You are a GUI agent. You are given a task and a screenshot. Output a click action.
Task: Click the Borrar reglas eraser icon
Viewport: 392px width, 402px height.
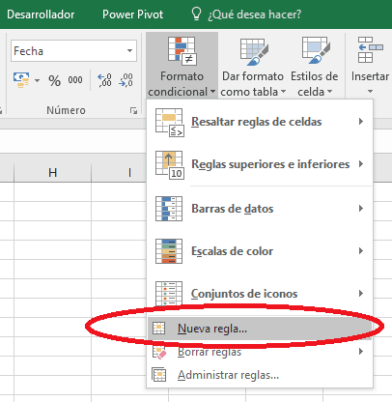coord(159,352)
